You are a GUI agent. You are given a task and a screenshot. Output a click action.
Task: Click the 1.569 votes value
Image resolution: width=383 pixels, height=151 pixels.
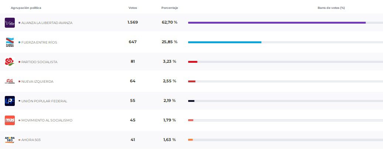click(x=132, y=23)
